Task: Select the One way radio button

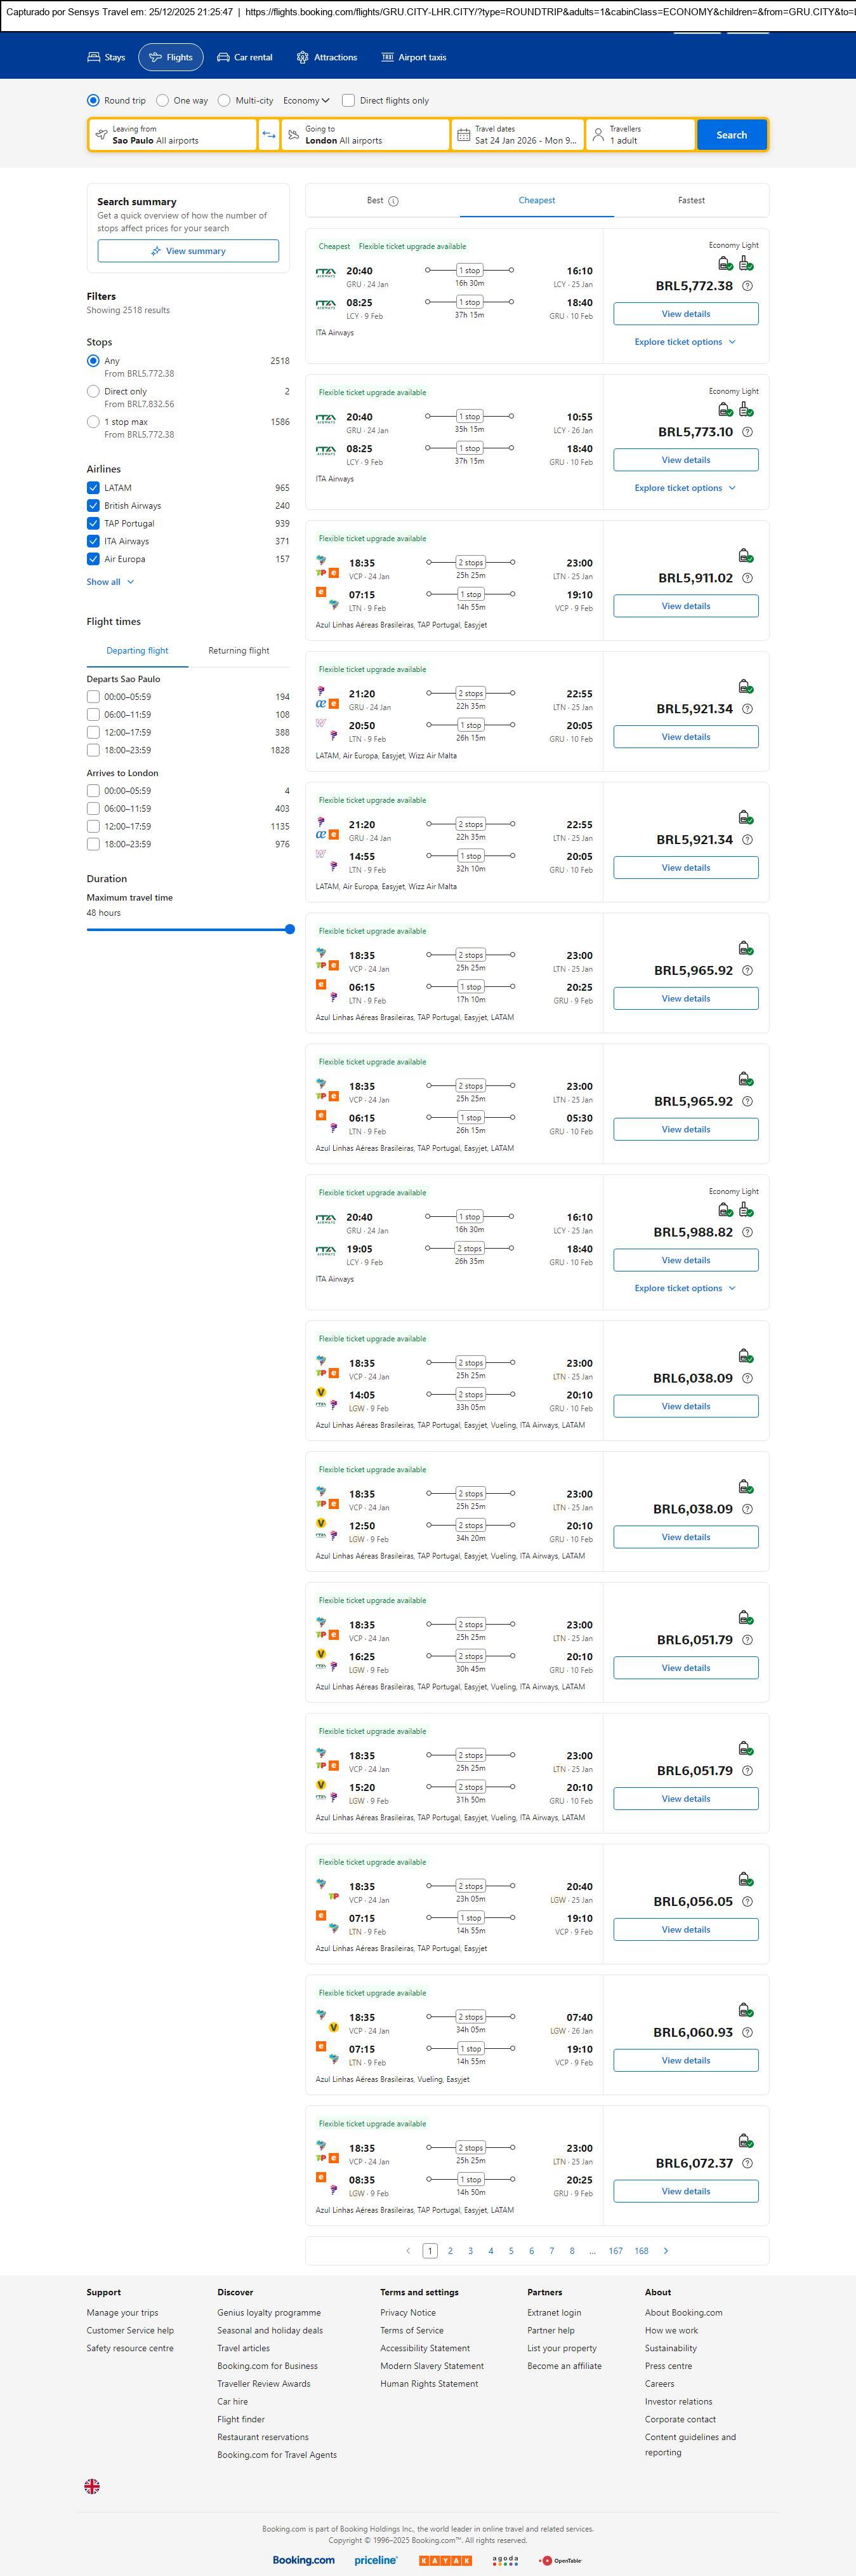Action: click(x=163, y=101)
